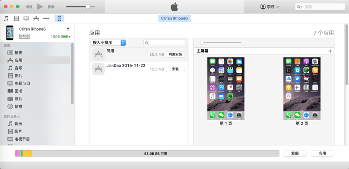Screen dimensions: 349x169
Task: Open the Music library icon in toolbar
Action: [6, 18]
